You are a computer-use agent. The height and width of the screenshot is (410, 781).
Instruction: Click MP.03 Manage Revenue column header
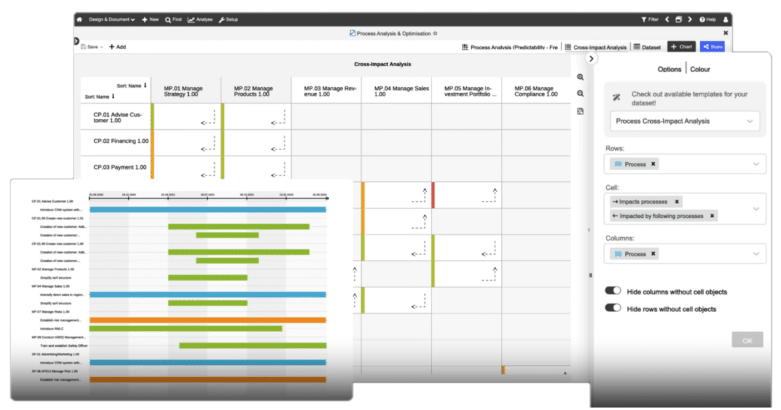pos(326,91)
